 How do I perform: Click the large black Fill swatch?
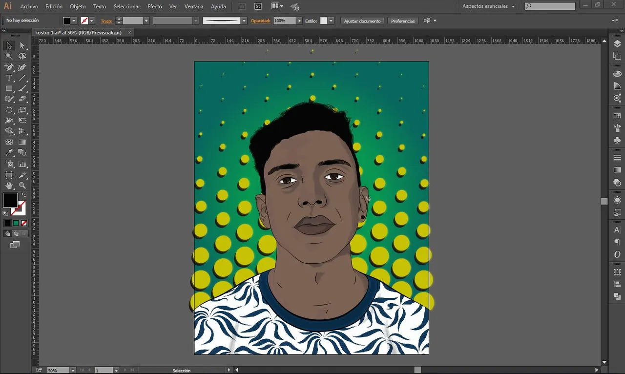coord(10,200)
